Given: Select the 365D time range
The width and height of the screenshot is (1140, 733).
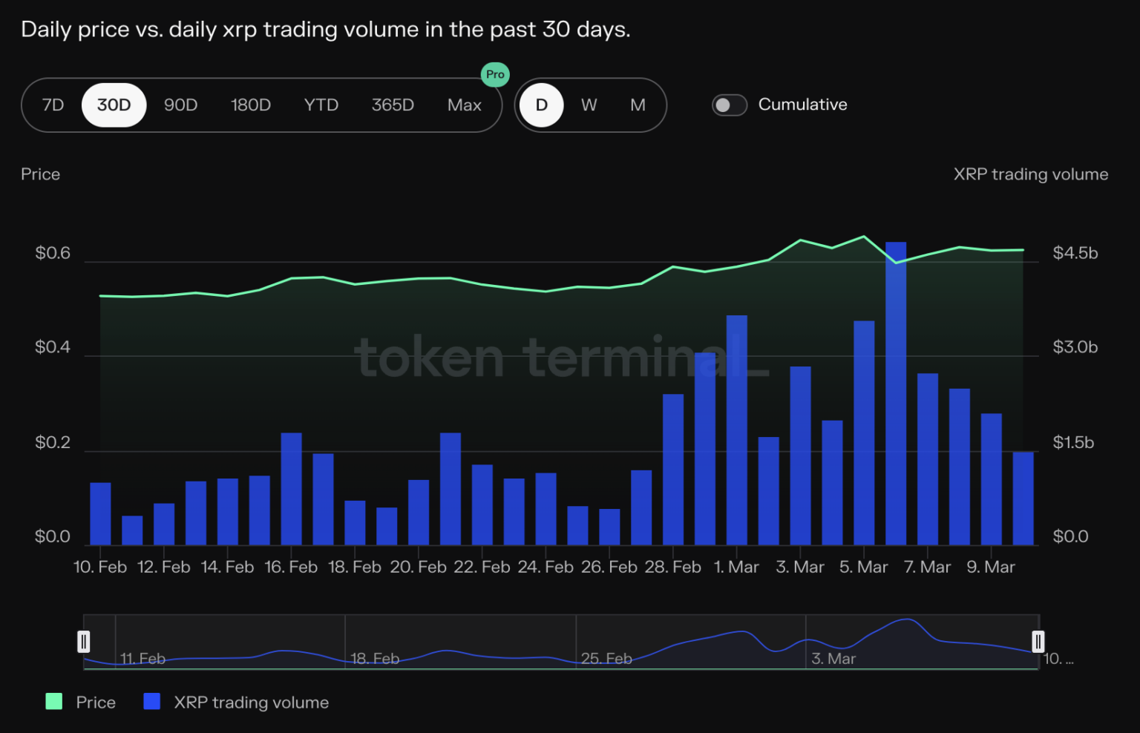Looking at the screenshot, I should 392,105.
